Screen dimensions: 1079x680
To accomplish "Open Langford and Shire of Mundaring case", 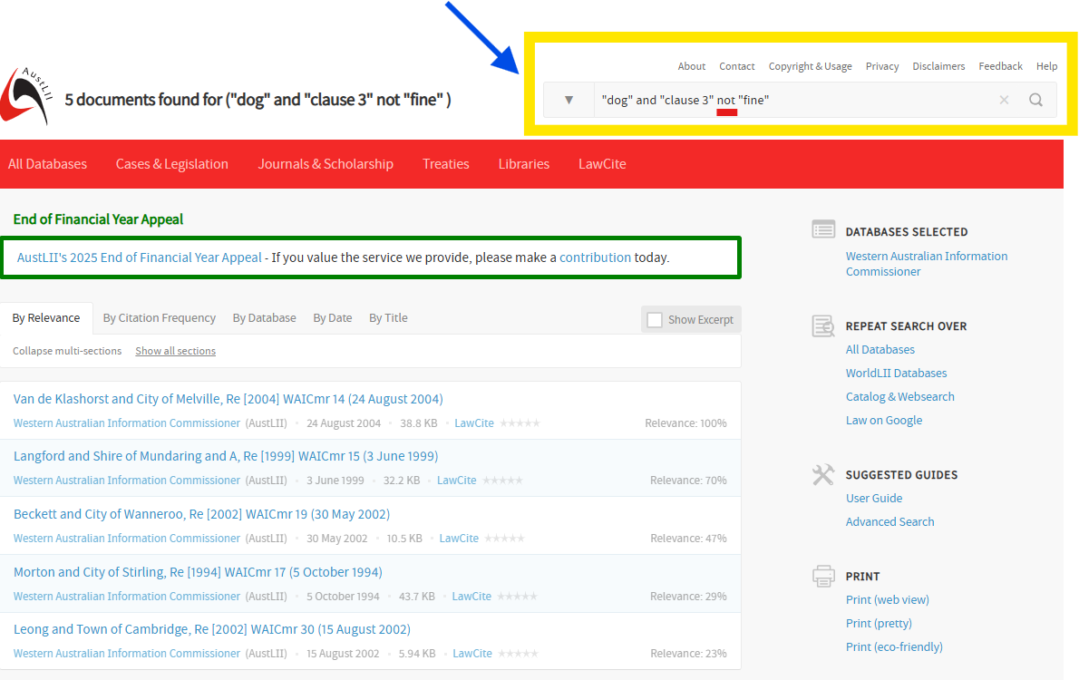I will pyautogui.click(x=225, y=456).
